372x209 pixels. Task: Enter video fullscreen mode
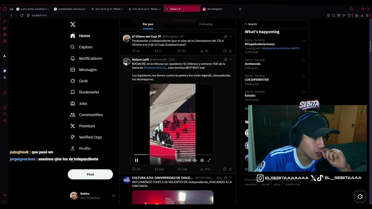[209, 160]
